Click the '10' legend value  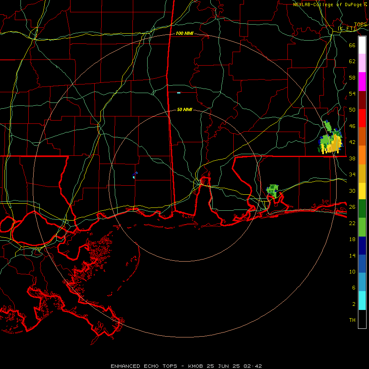(352, 271)
